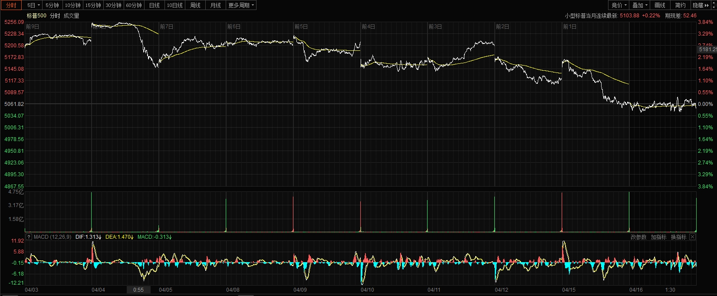Collapse the side panel with 隐藏 arrows

[701, 5]
